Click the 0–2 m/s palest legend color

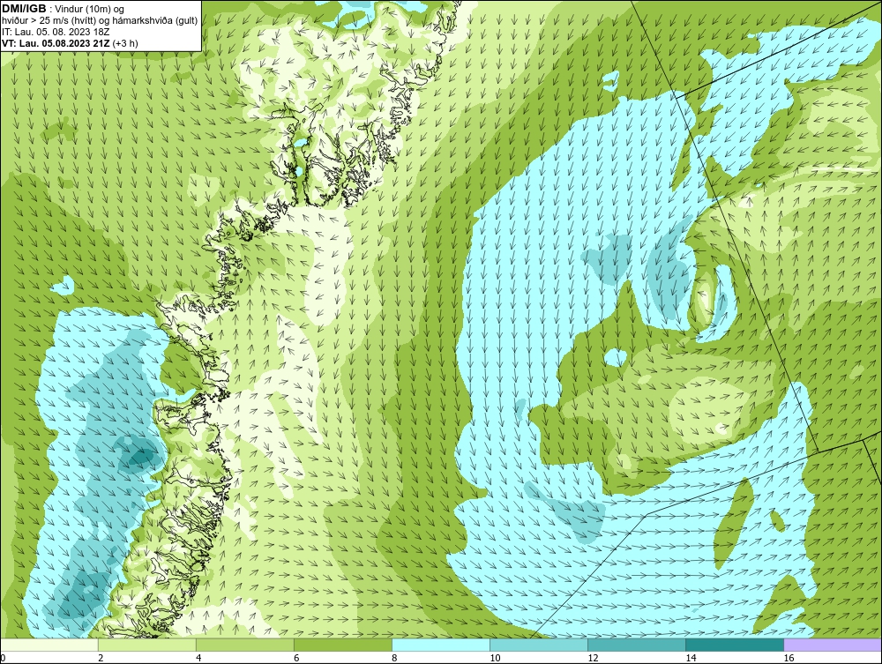point(49,645)
